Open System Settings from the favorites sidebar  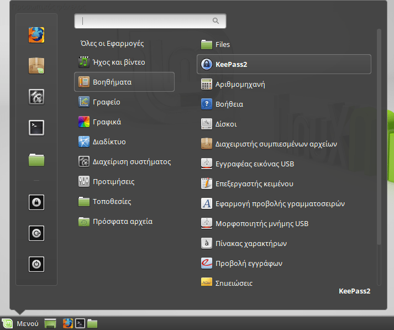[x=36, y=97]
